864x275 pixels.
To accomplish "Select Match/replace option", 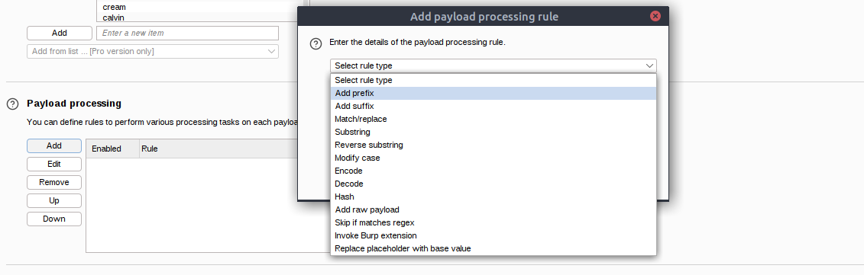I will click(x=493, y=120).
